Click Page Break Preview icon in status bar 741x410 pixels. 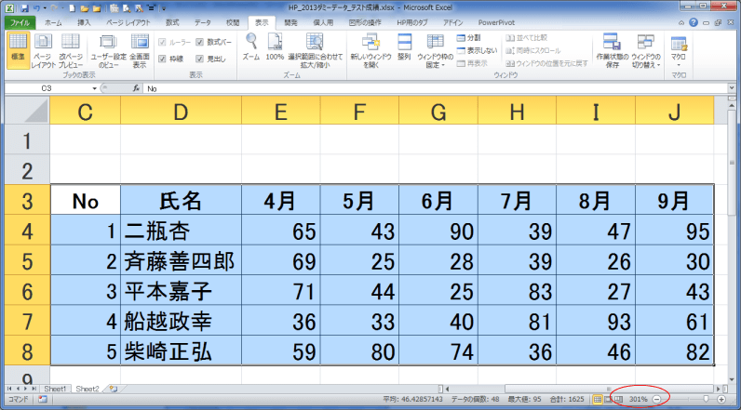click(618, 399)
